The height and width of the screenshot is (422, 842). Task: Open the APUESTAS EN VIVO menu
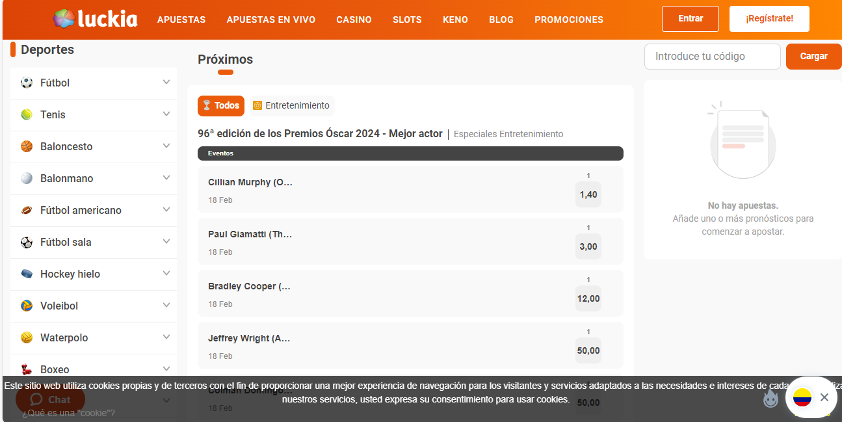coord(270,20)
